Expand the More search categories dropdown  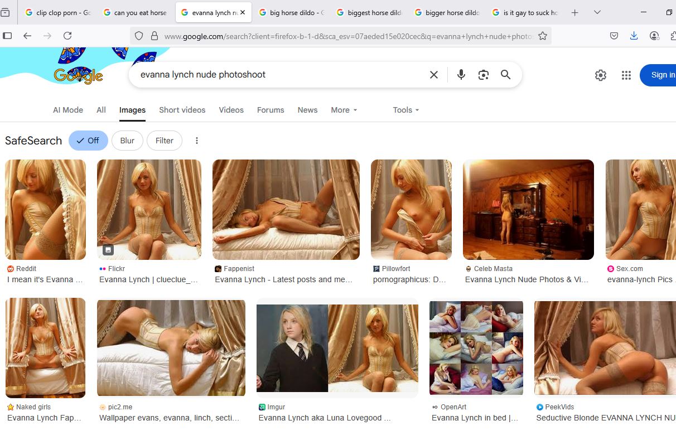[344, 110]
